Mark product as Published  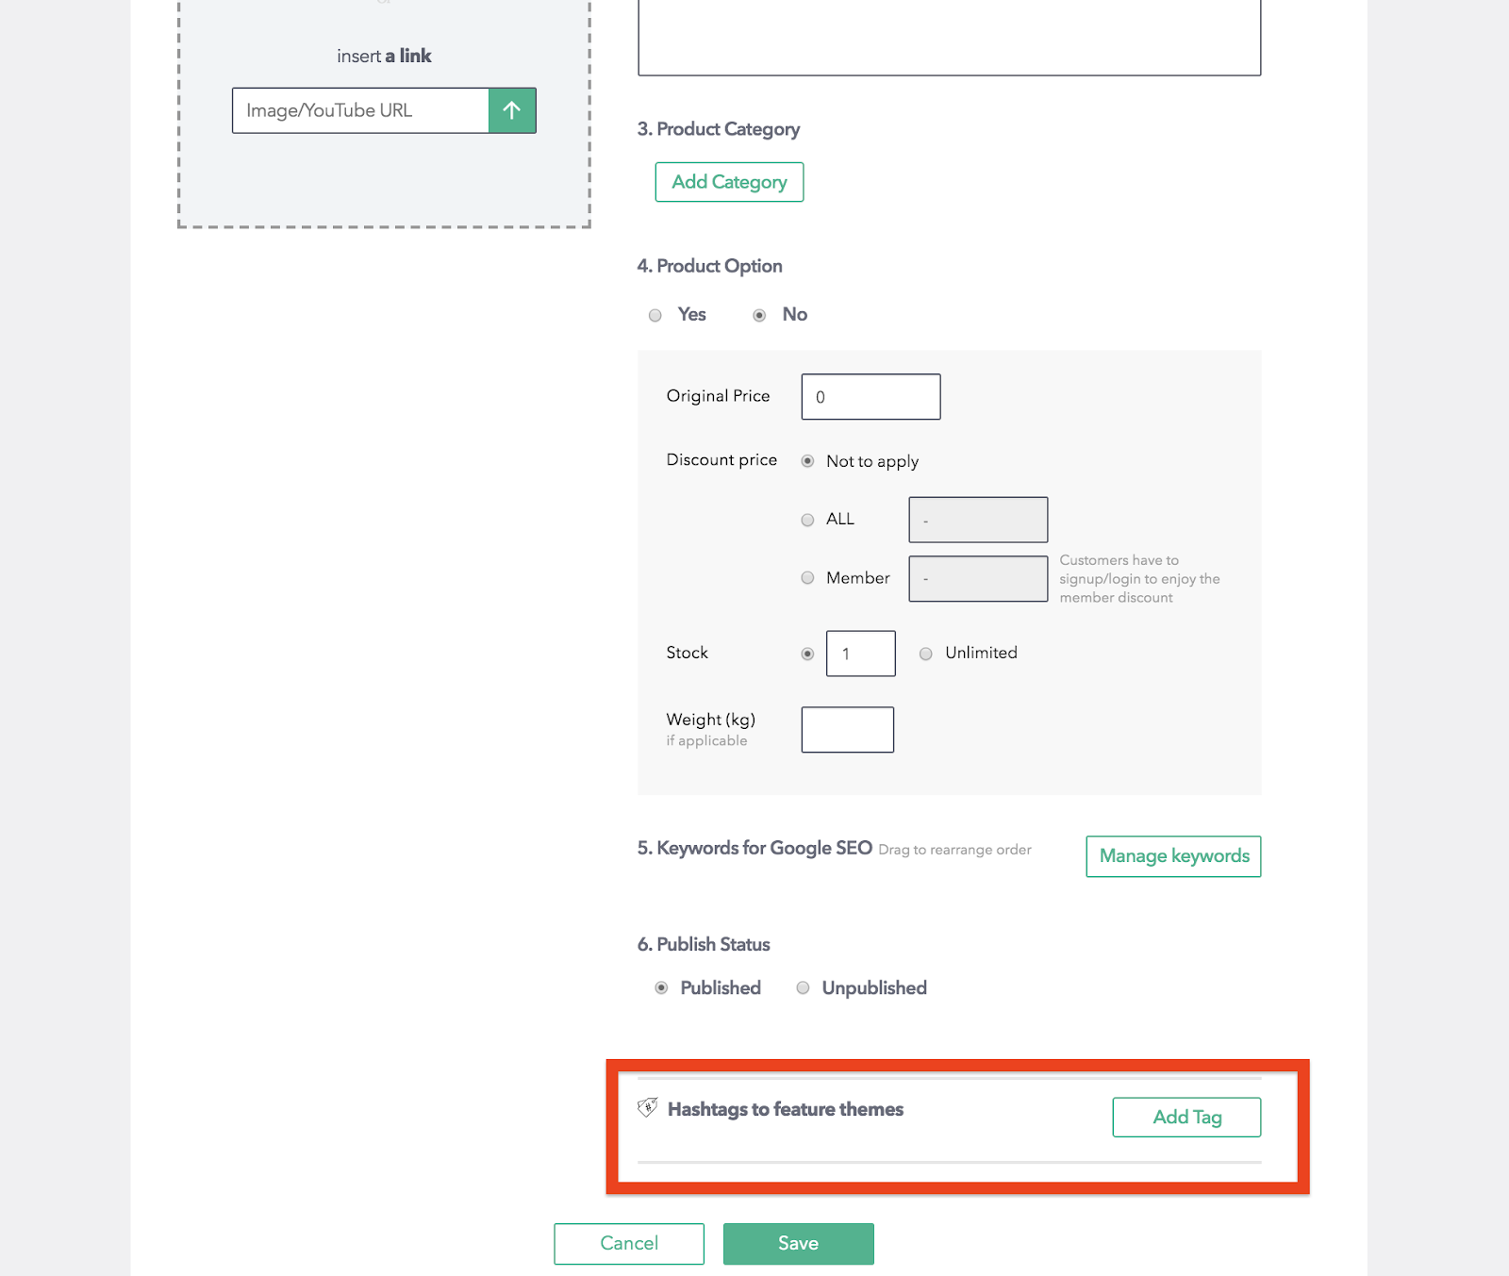pos(661,987)
